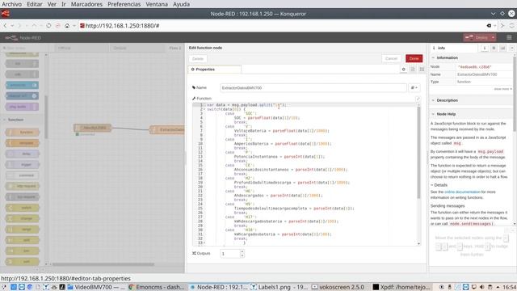Open the Marcadores menu
The height and width of the screenshot is (291, 517).
[86, 4]
